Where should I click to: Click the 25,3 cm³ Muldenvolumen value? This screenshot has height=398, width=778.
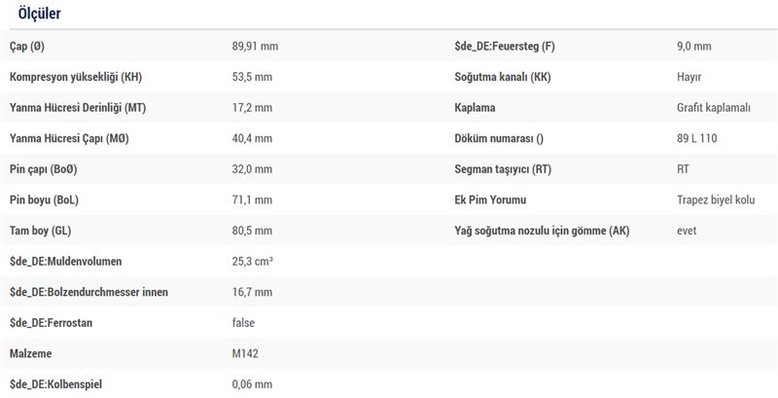(x=252, y=262)
